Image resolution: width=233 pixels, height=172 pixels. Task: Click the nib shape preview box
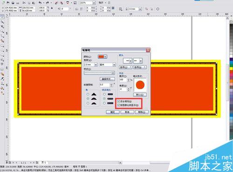(140, 85)
